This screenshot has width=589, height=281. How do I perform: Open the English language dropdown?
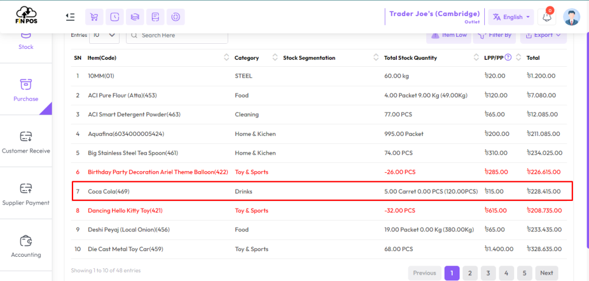click(511, 17)
